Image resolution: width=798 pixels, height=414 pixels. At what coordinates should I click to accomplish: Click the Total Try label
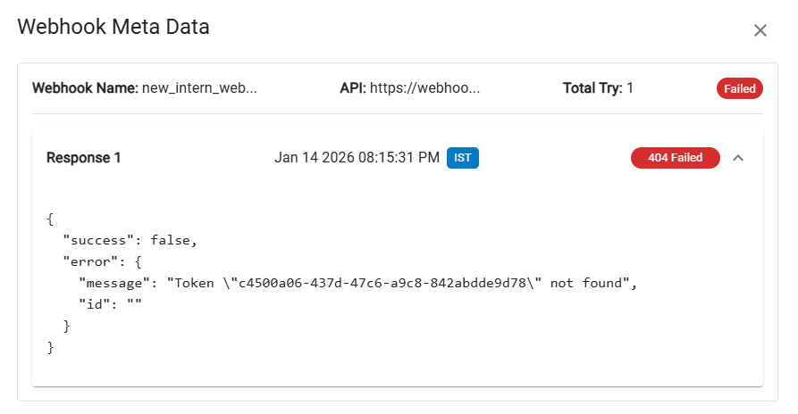tap(592, 88)
